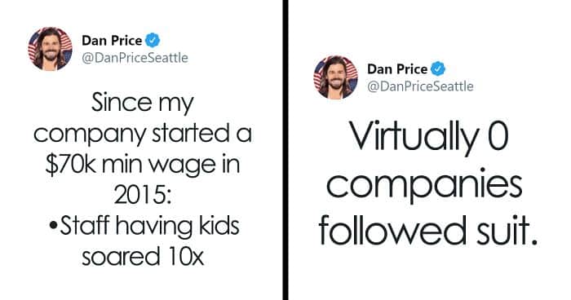Click @DanPriceSeattle handle in right tweet
This screenshot has height=300, width=571.
tap(421, 86)
